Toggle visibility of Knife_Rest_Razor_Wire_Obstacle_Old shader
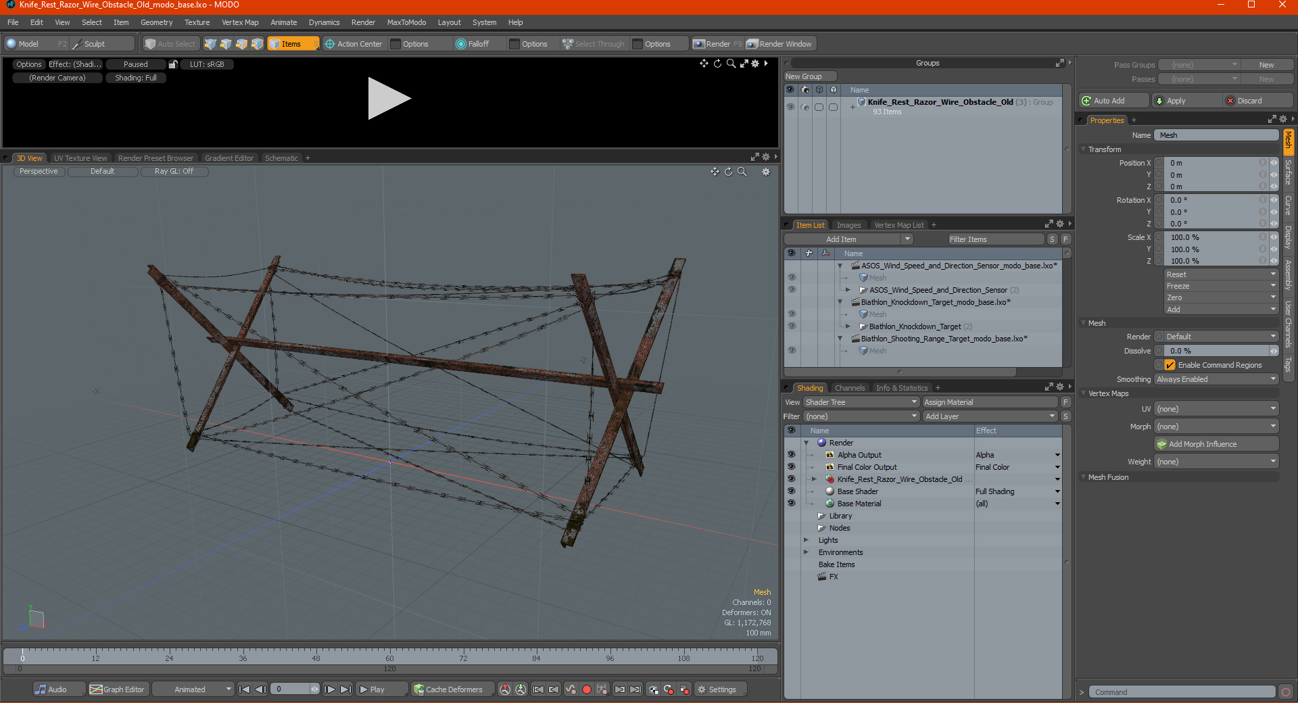This screenshot has width=1298, height=703. [791, 479]
